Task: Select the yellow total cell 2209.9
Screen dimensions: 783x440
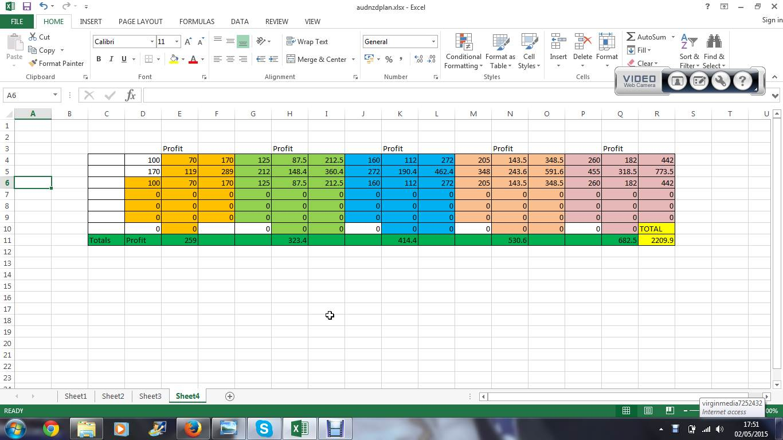Action: point(656,240)
